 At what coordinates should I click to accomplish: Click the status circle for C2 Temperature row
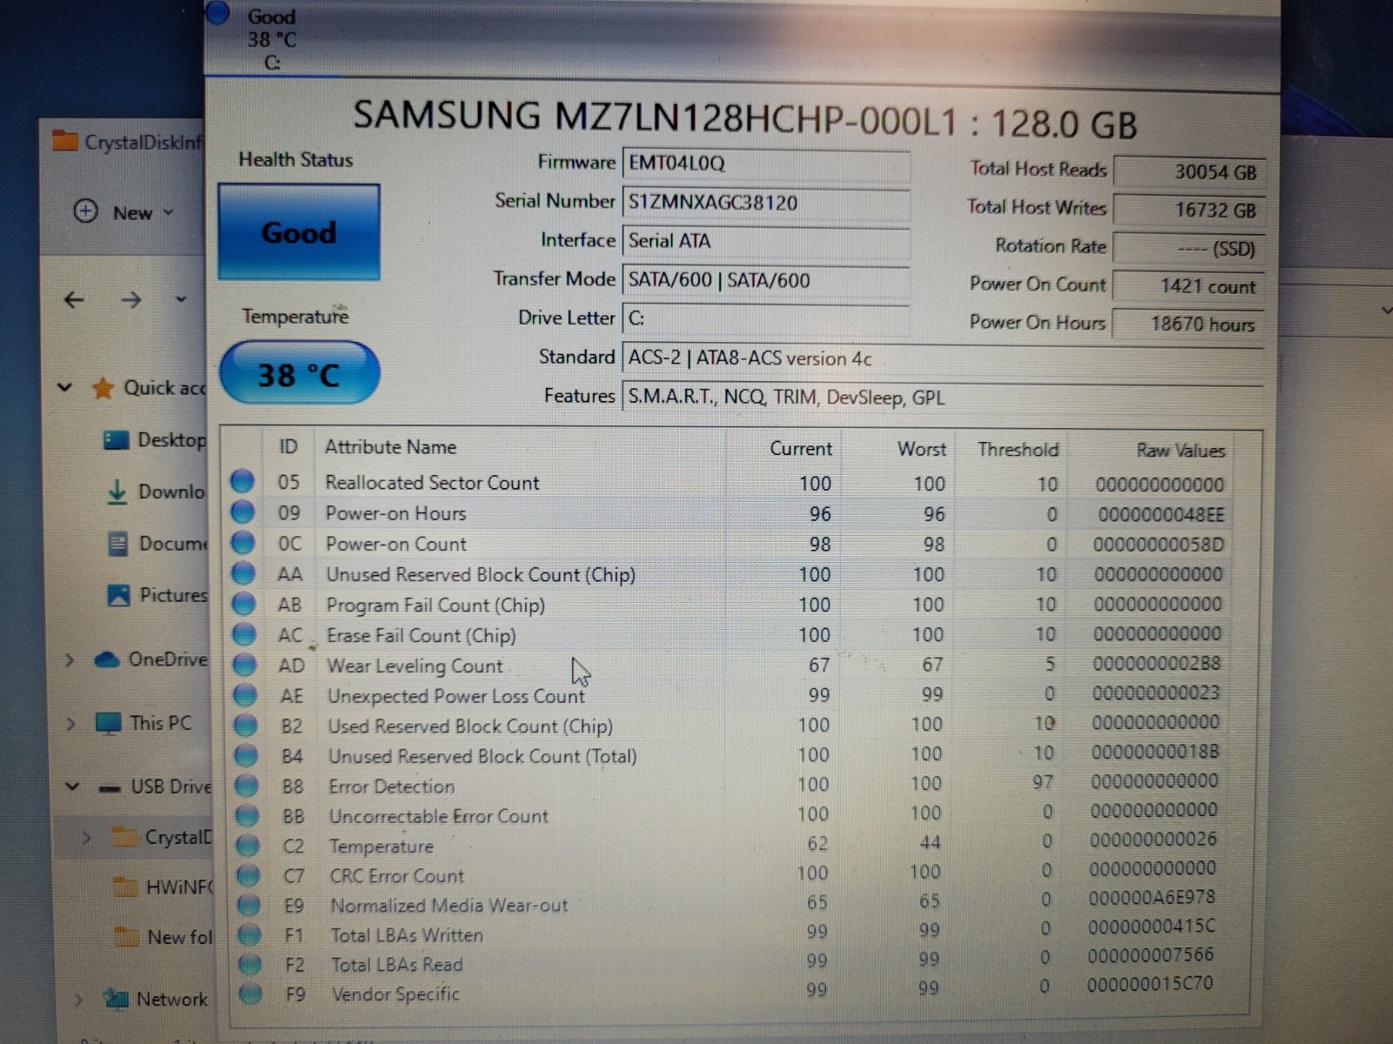pos(247,846)
